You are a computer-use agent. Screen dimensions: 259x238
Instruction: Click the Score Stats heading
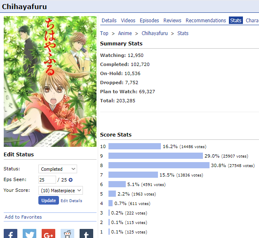coord(116,135)
